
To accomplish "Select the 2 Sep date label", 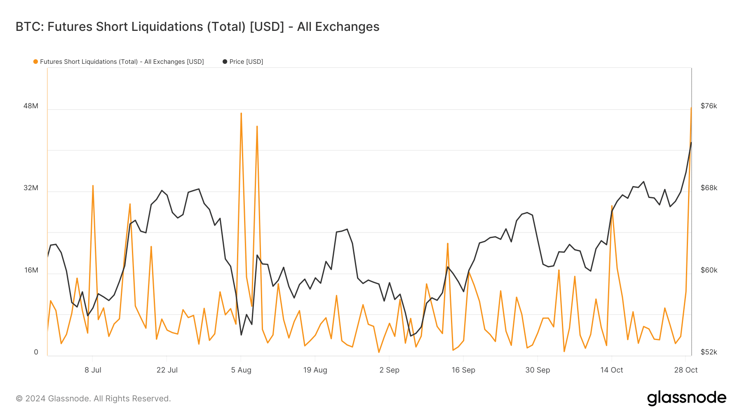I will [389, 370].
